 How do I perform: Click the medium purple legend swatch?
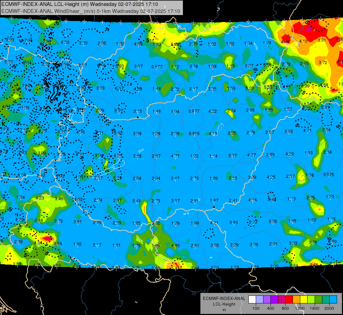click(x=267, y=300)
